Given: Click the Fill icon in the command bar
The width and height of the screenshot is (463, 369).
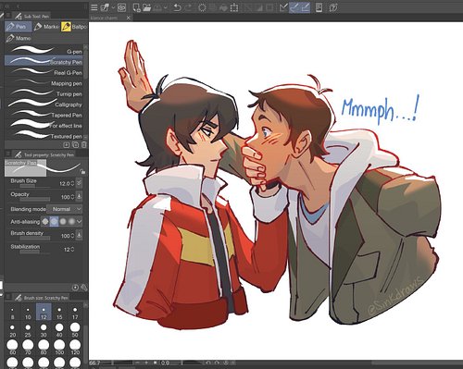Looking at the screenshot, I should coord(223,7).
